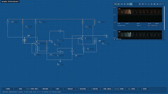Click the cursors icon in scope toolbar
This screenshot has width=168, height=94.
pos(155,4)
